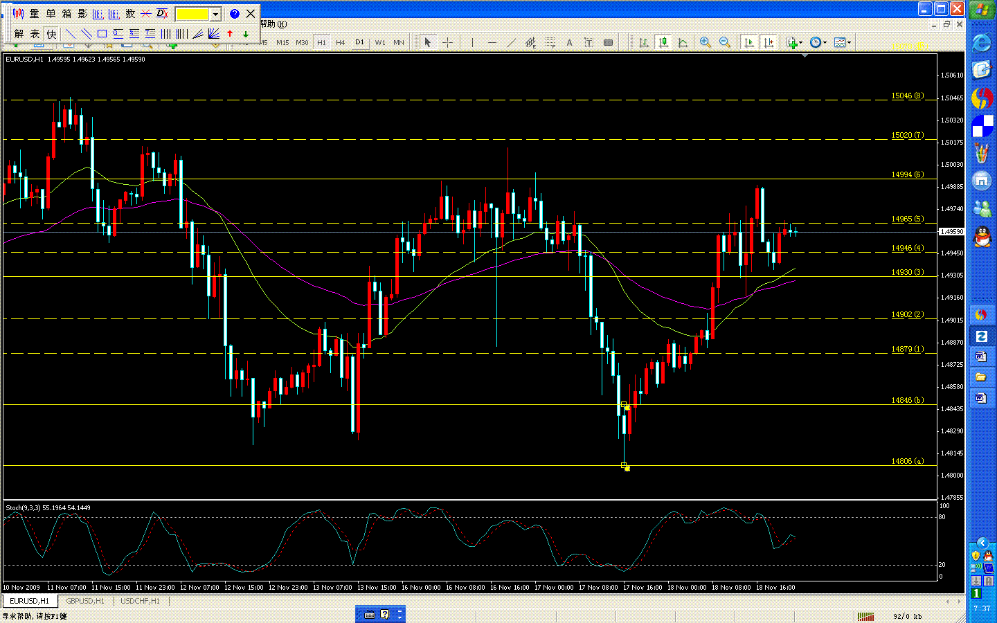997x623 pixels.
Task: Select the 单 tool in floating toolbar
Action: pyautogui.click(x=51, y=14)
